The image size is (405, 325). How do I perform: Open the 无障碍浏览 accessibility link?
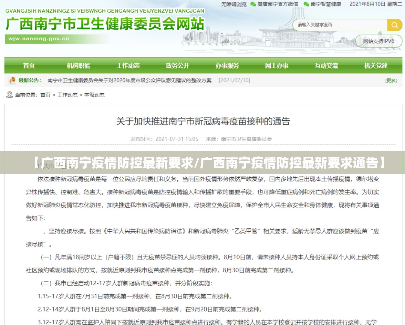point(234,4)
